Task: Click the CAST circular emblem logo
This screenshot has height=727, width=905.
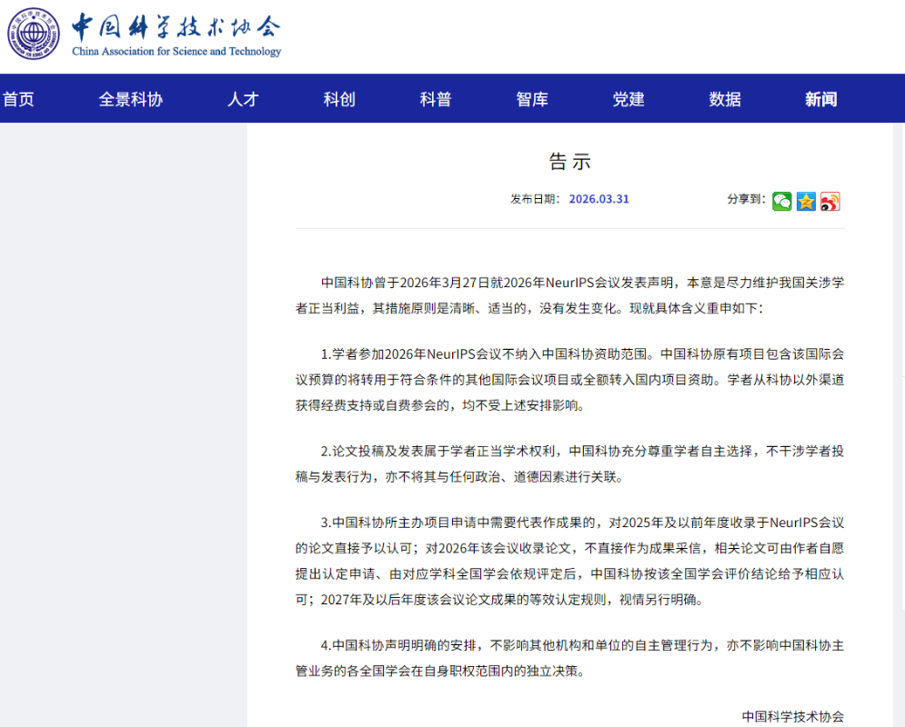Action: tap(35, 35)
